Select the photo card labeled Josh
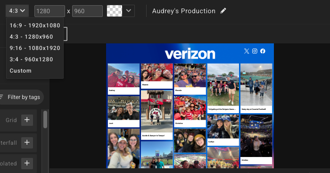The height and width of the screenshot is (173, 330). [124, 112]
